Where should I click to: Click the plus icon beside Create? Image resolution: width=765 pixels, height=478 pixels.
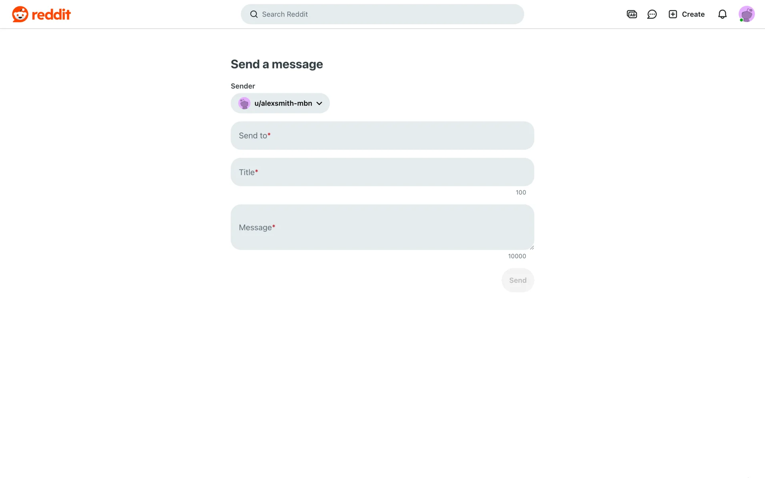(x=673, y=14)
